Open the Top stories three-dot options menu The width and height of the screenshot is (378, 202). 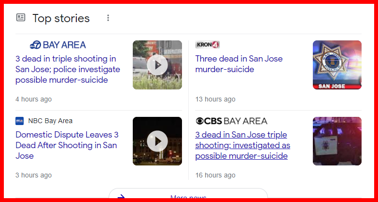[x=108, y=18]
